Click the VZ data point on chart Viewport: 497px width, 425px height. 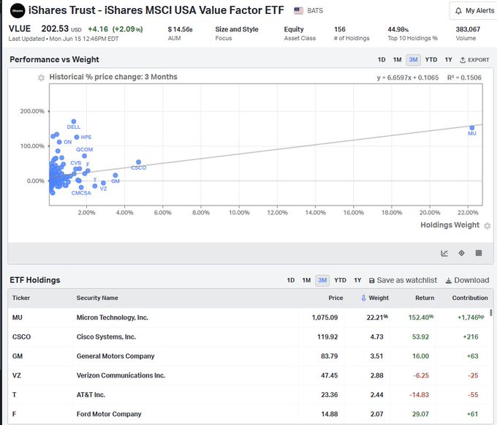pos(103,183)
